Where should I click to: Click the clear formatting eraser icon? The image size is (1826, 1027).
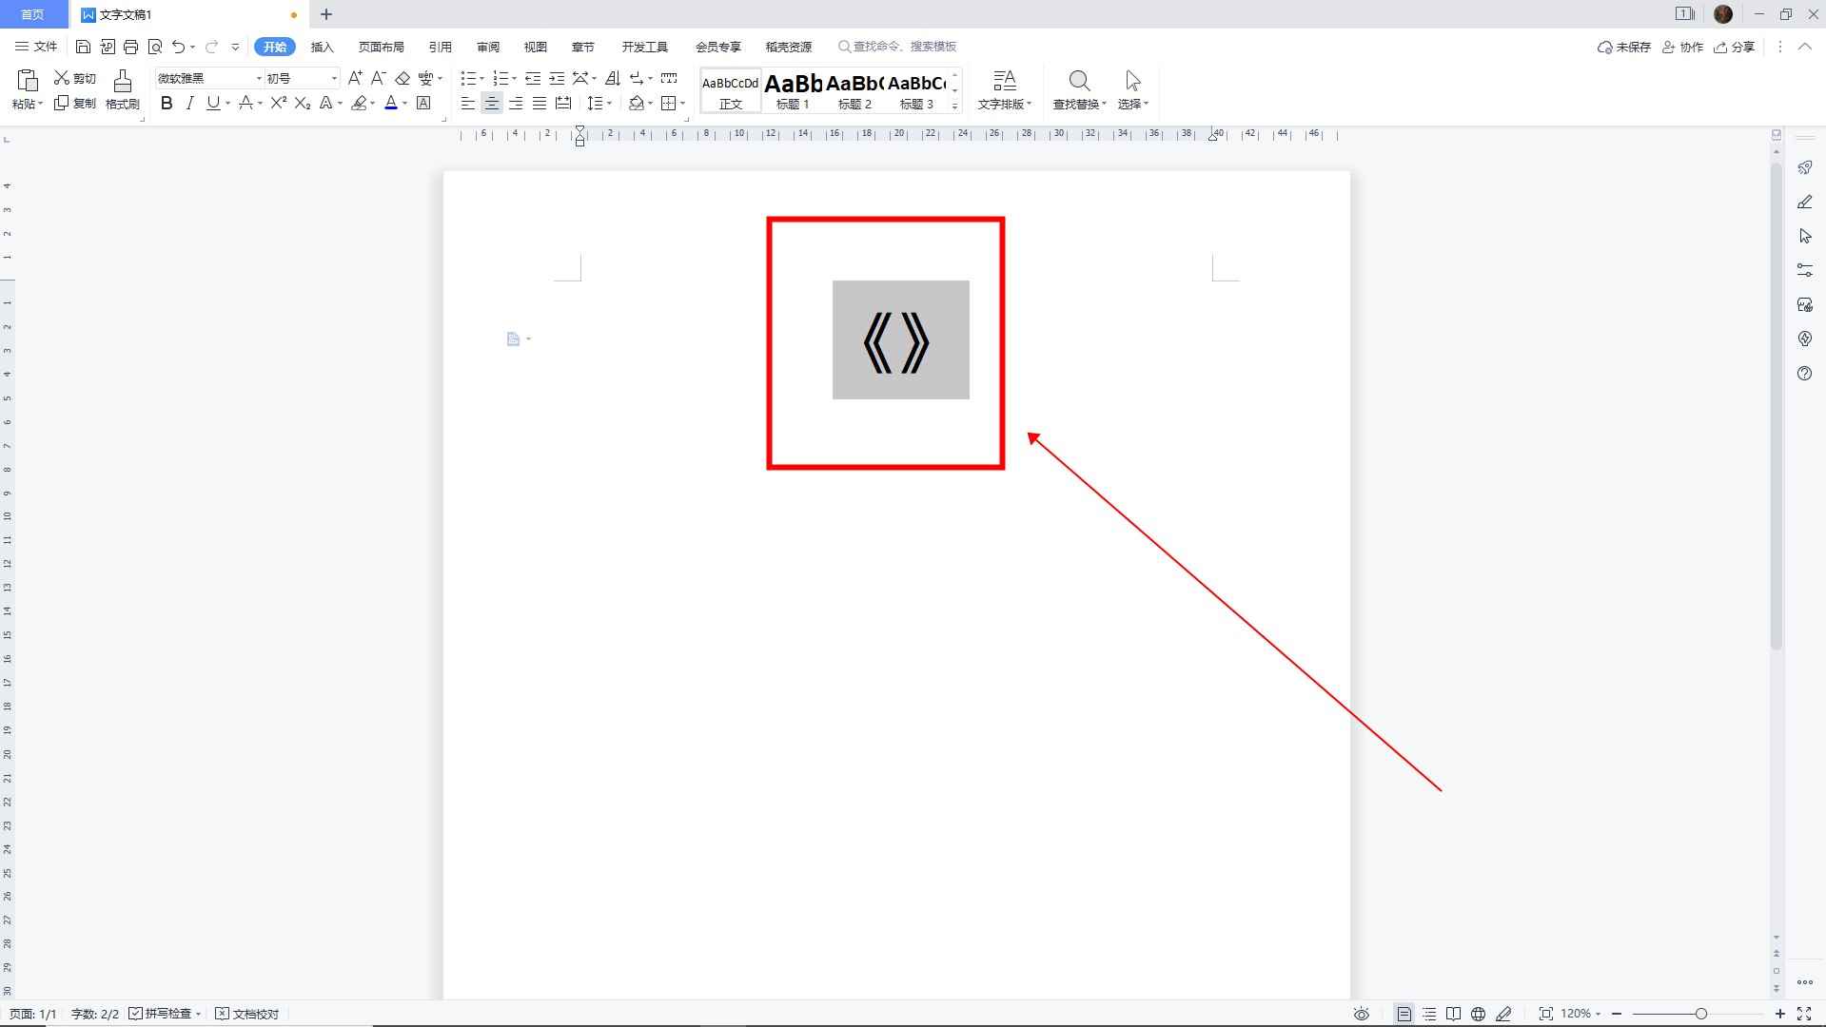(403, 78)
